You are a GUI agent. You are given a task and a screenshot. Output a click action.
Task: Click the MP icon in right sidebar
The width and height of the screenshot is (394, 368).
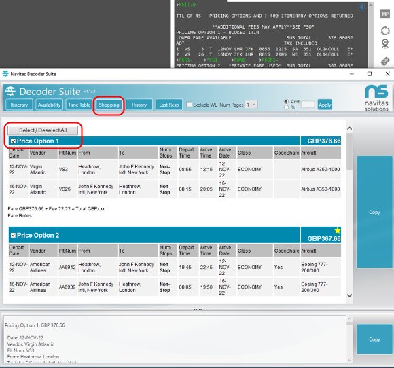pyautogui.click(x=385, y=14)
